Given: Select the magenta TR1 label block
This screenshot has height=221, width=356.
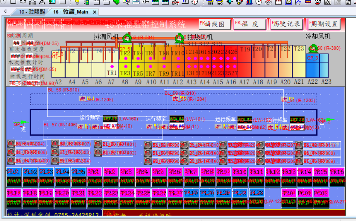Looking at the screenshot, I should pos(94,172).
